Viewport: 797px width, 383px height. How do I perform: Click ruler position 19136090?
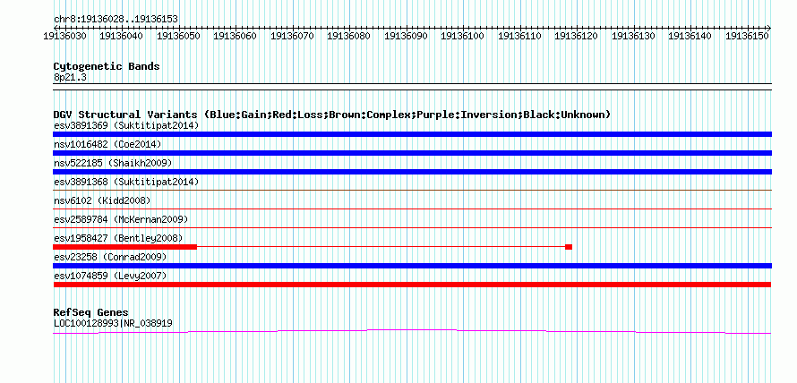(x=406, y=36)
